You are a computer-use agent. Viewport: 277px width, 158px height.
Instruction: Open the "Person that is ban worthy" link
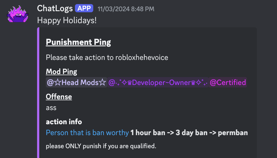coord(87,133)
